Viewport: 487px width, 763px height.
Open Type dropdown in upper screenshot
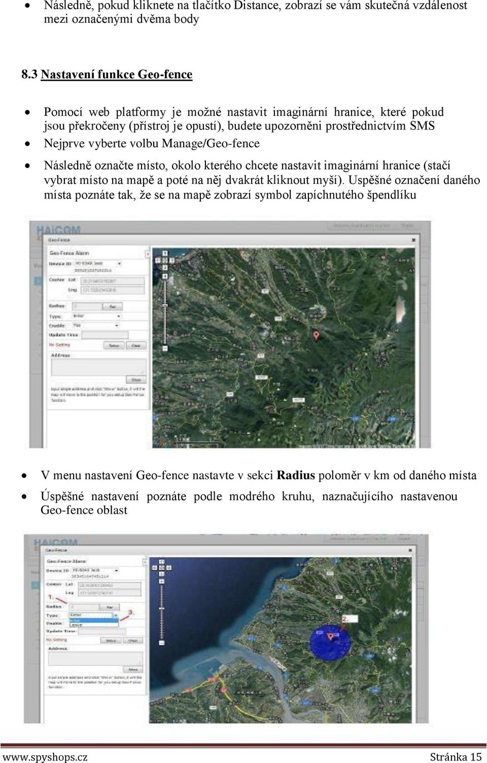pos(97,316)
